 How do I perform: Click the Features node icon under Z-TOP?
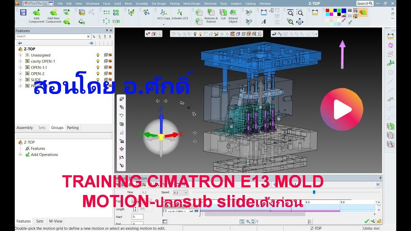coord(28,148)
